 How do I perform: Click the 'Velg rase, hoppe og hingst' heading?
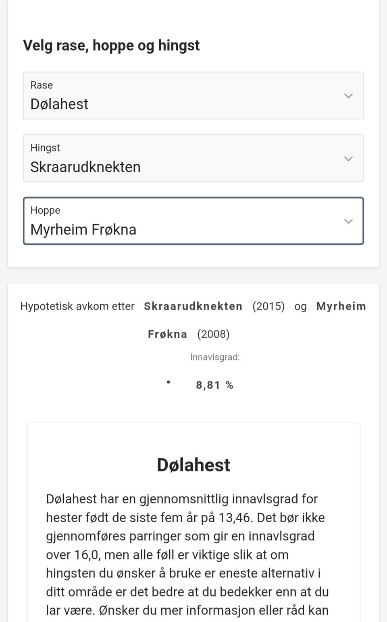pyautogui.click(x=111, y=45)
